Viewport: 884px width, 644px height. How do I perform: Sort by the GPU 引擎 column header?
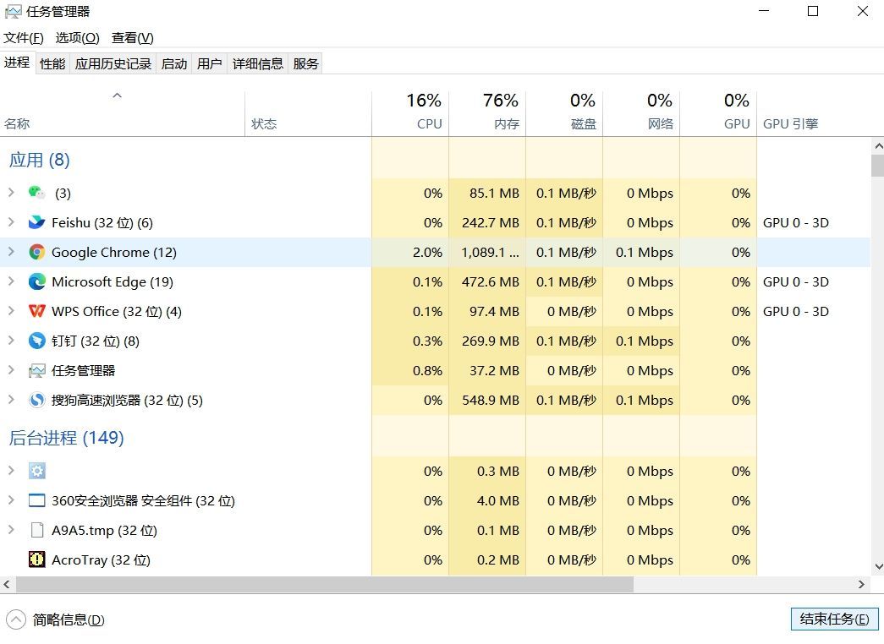[x=814, y=113]
